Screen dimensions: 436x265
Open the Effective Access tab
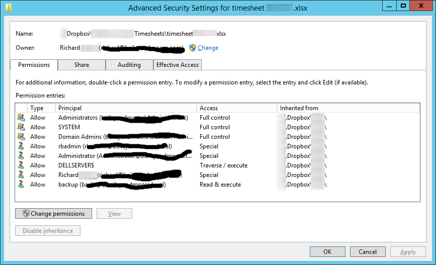click(178, 65)
